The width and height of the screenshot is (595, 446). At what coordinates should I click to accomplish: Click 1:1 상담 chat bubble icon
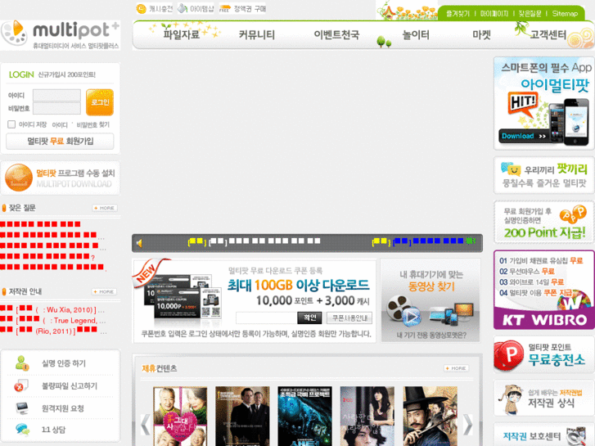[x=22, y=430]
